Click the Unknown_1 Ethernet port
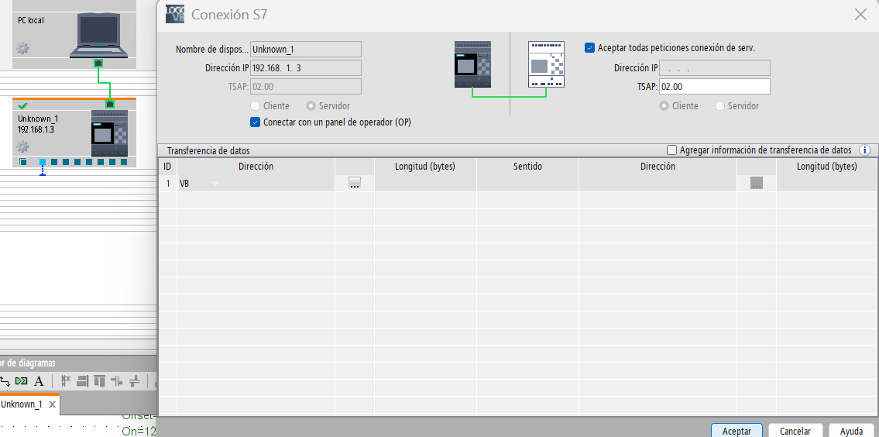Screen dimensions: 879x437 click(110, 104)
